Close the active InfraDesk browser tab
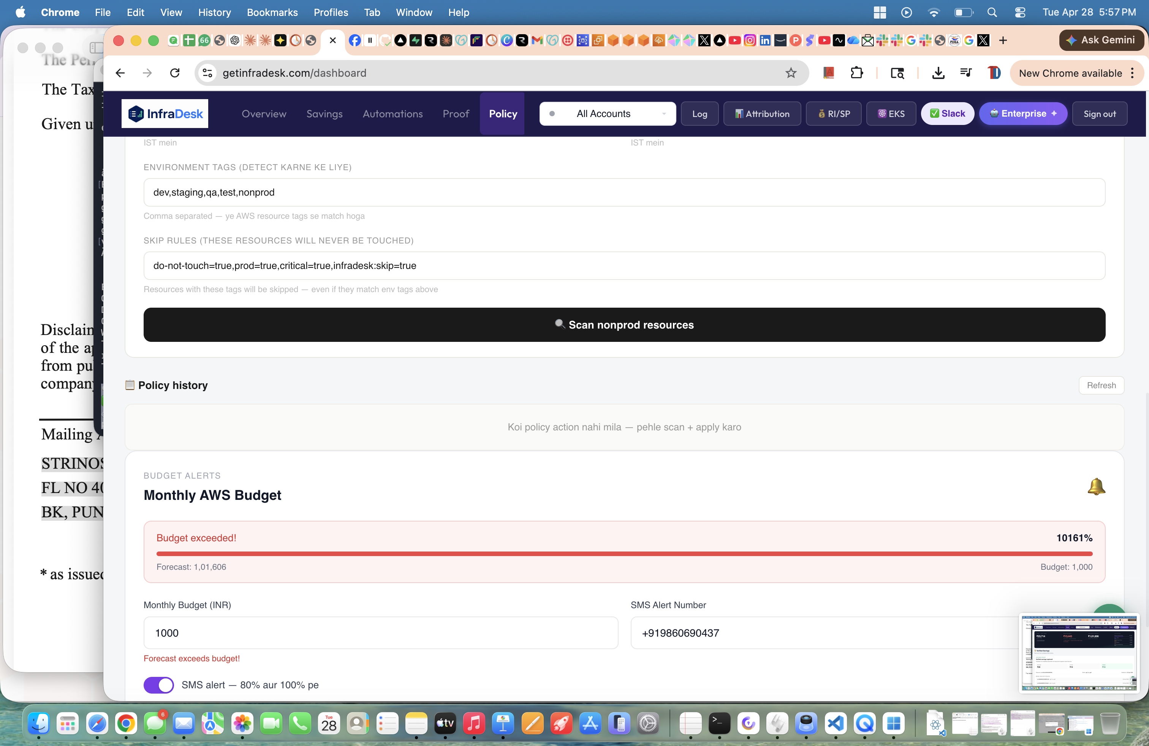 tap(332, 41)
